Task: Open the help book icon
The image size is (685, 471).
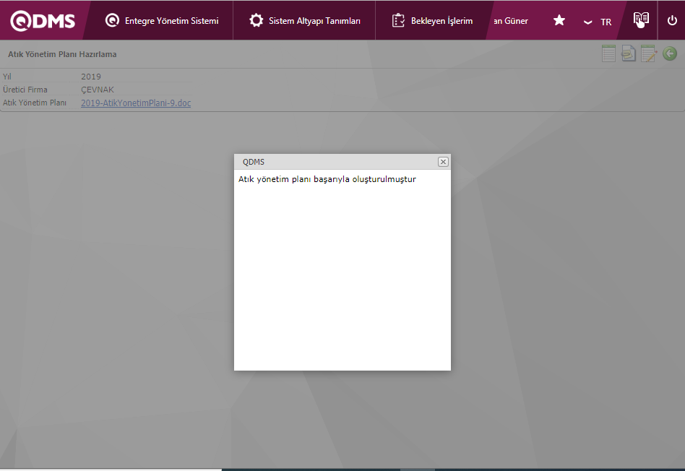Action: click(x=641, y=20)
